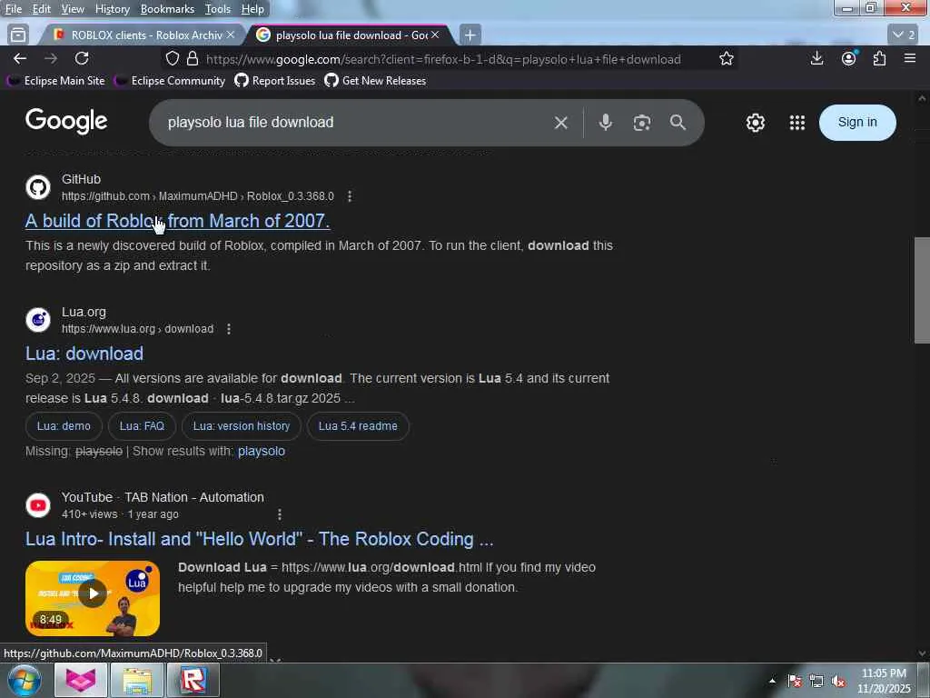Start Google voice search microphone
The height and width of the screenshot is (698, 930).
[x=606, y=123]
